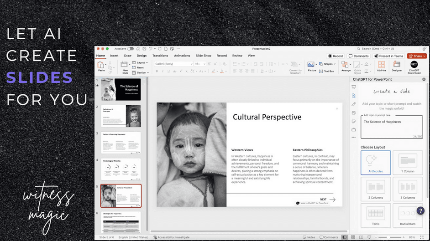Open Add-ins

(382, 67)
